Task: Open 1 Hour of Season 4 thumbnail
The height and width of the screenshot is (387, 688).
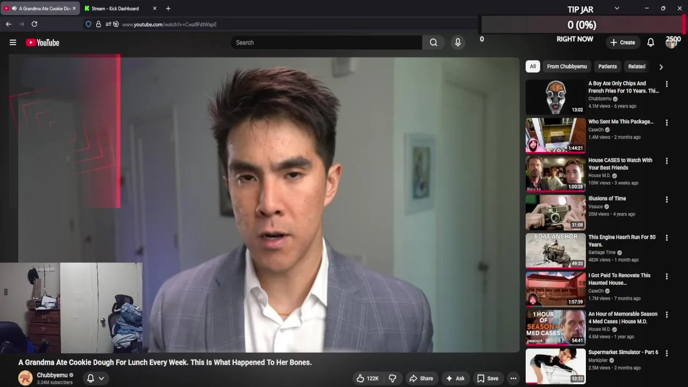Action: pyautogui.click(x=556, y=327)
